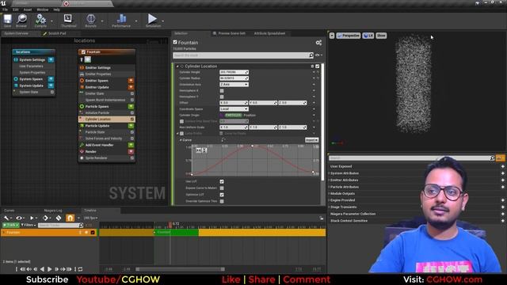Open the timeline fps dropdown

pyautogui.click(x=90, y=218)
